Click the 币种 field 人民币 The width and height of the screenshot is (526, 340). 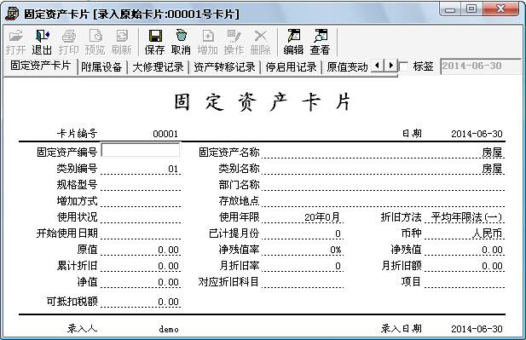click(x=465, y=233)
